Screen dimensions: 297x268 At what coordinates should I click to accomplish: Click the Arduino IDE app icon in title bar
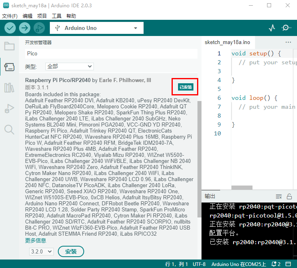6,5
